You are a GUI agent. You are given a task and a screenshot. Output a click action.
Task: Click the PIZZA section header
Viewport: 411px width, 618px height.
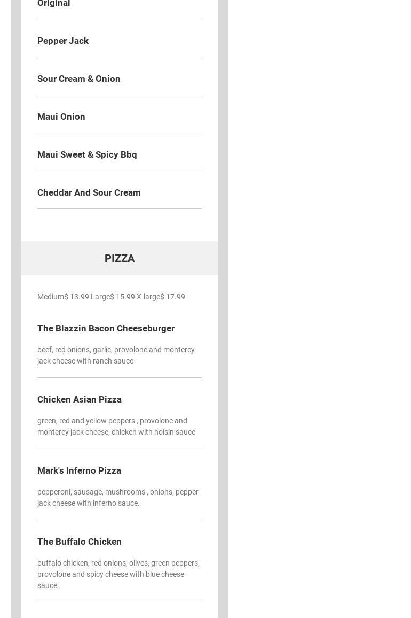click(x=120, y=258)
